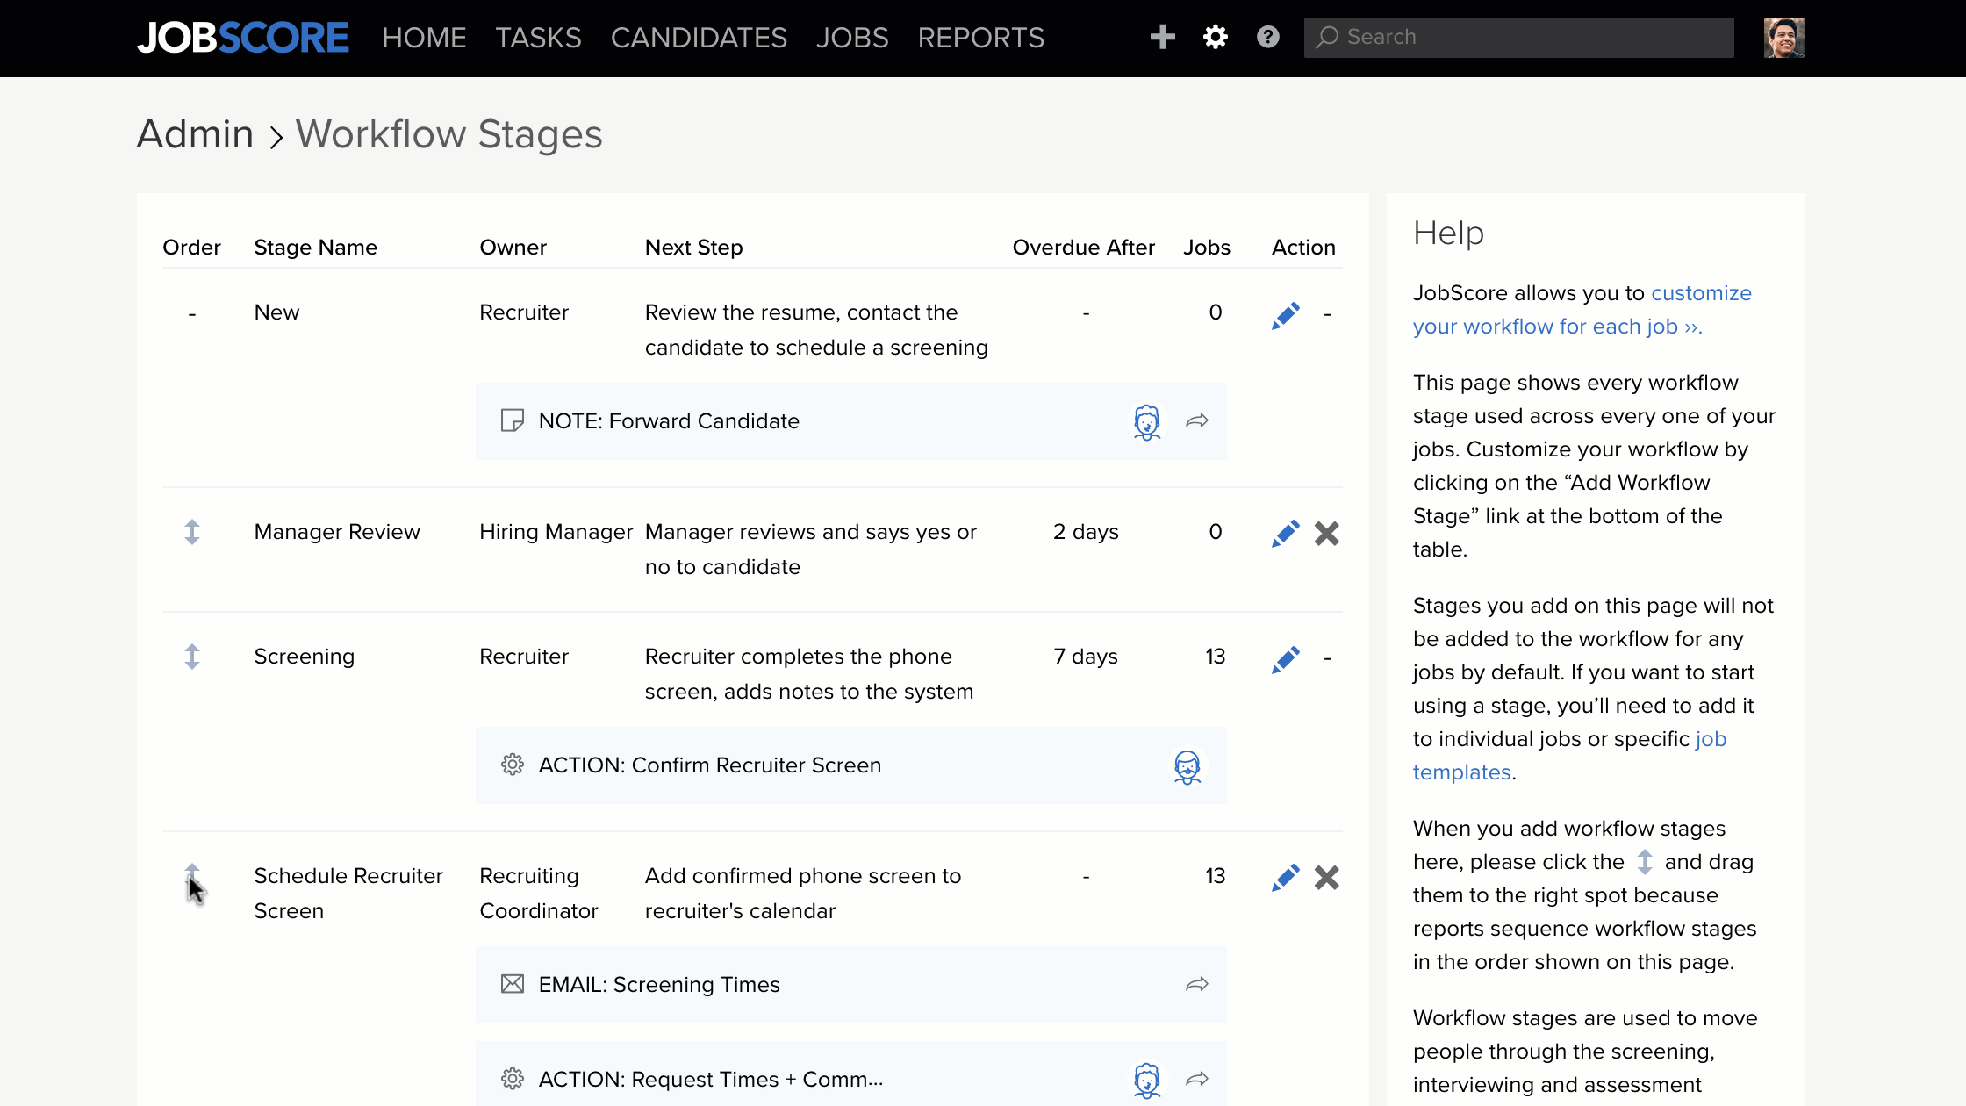Viewport: 1966px width, 1106px height.
Task: Open the CANDIDATES menu
Action: click(699, 38)
